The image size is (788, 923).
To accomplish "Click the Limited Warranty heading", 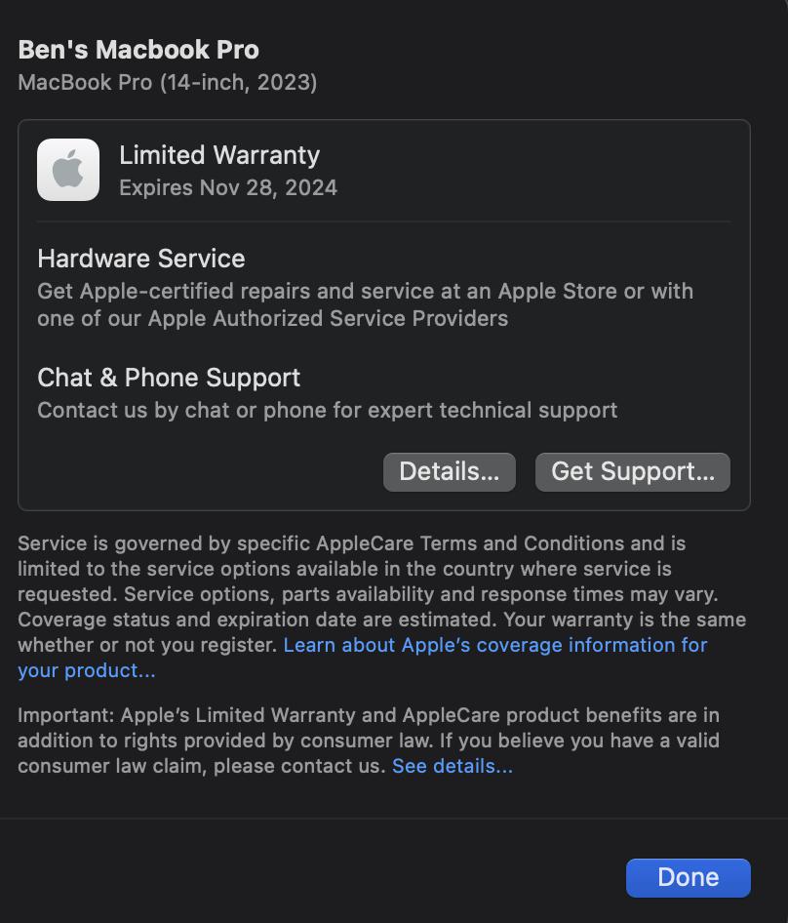I will (x=219, y=155).
